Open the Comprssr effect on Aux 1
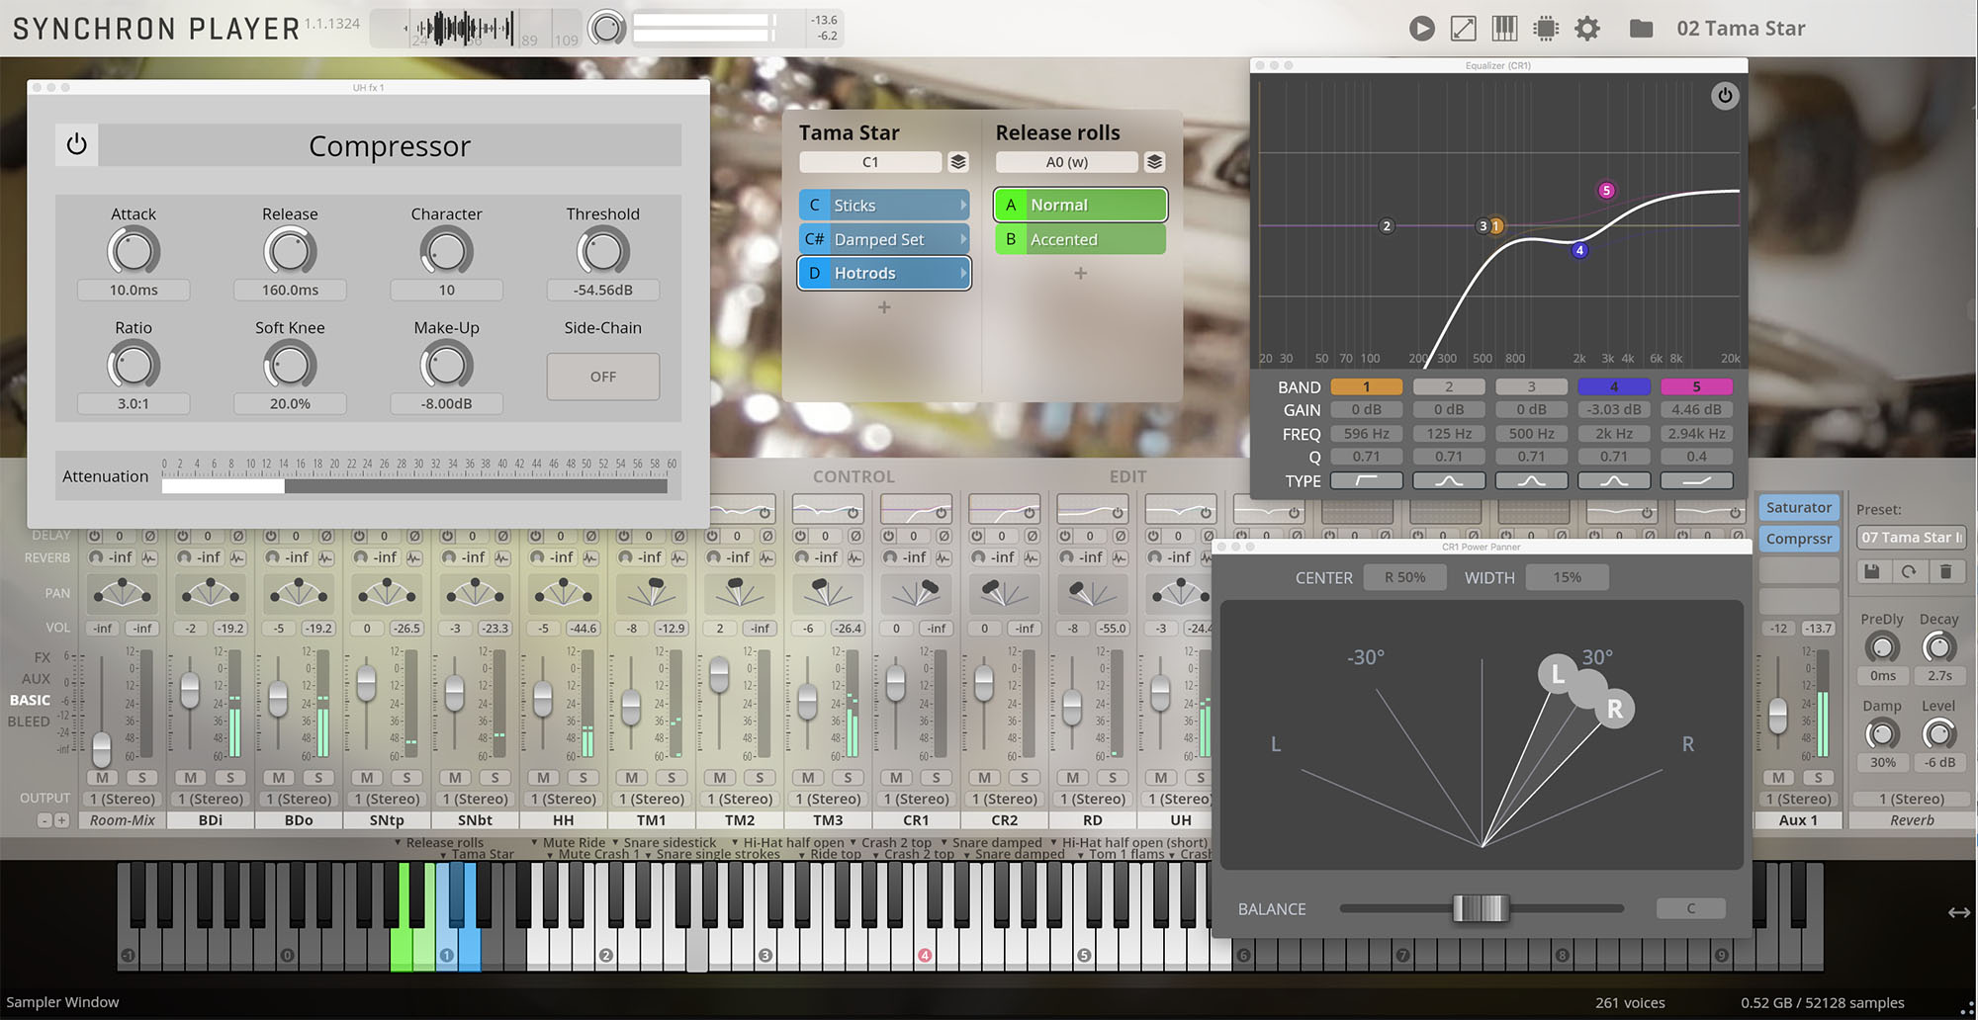The width and height of the screenshot is (1978, 1020). point(1799,539)
